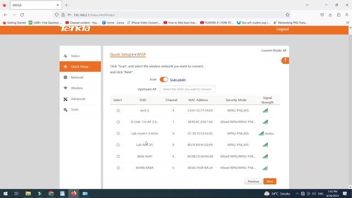Click the Upstream AP SSID field
The height and width of the screenshot is (198, 352).
(188, 89)
